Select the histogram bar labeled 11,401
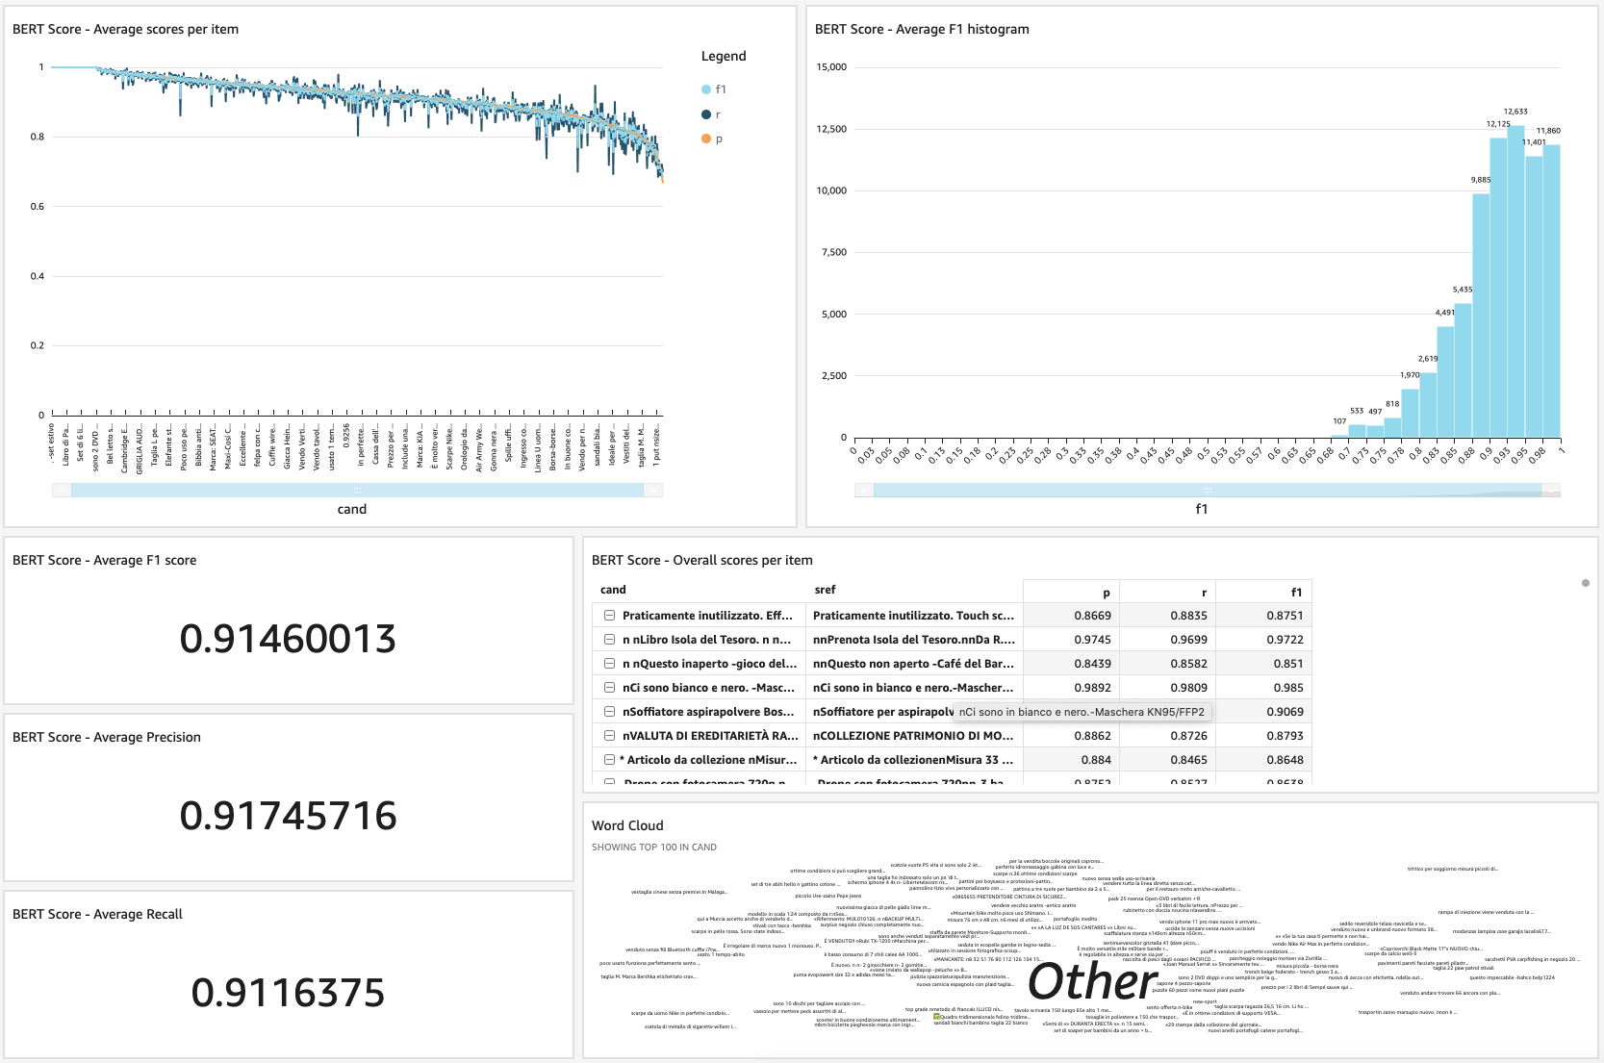 [1534, 297]
